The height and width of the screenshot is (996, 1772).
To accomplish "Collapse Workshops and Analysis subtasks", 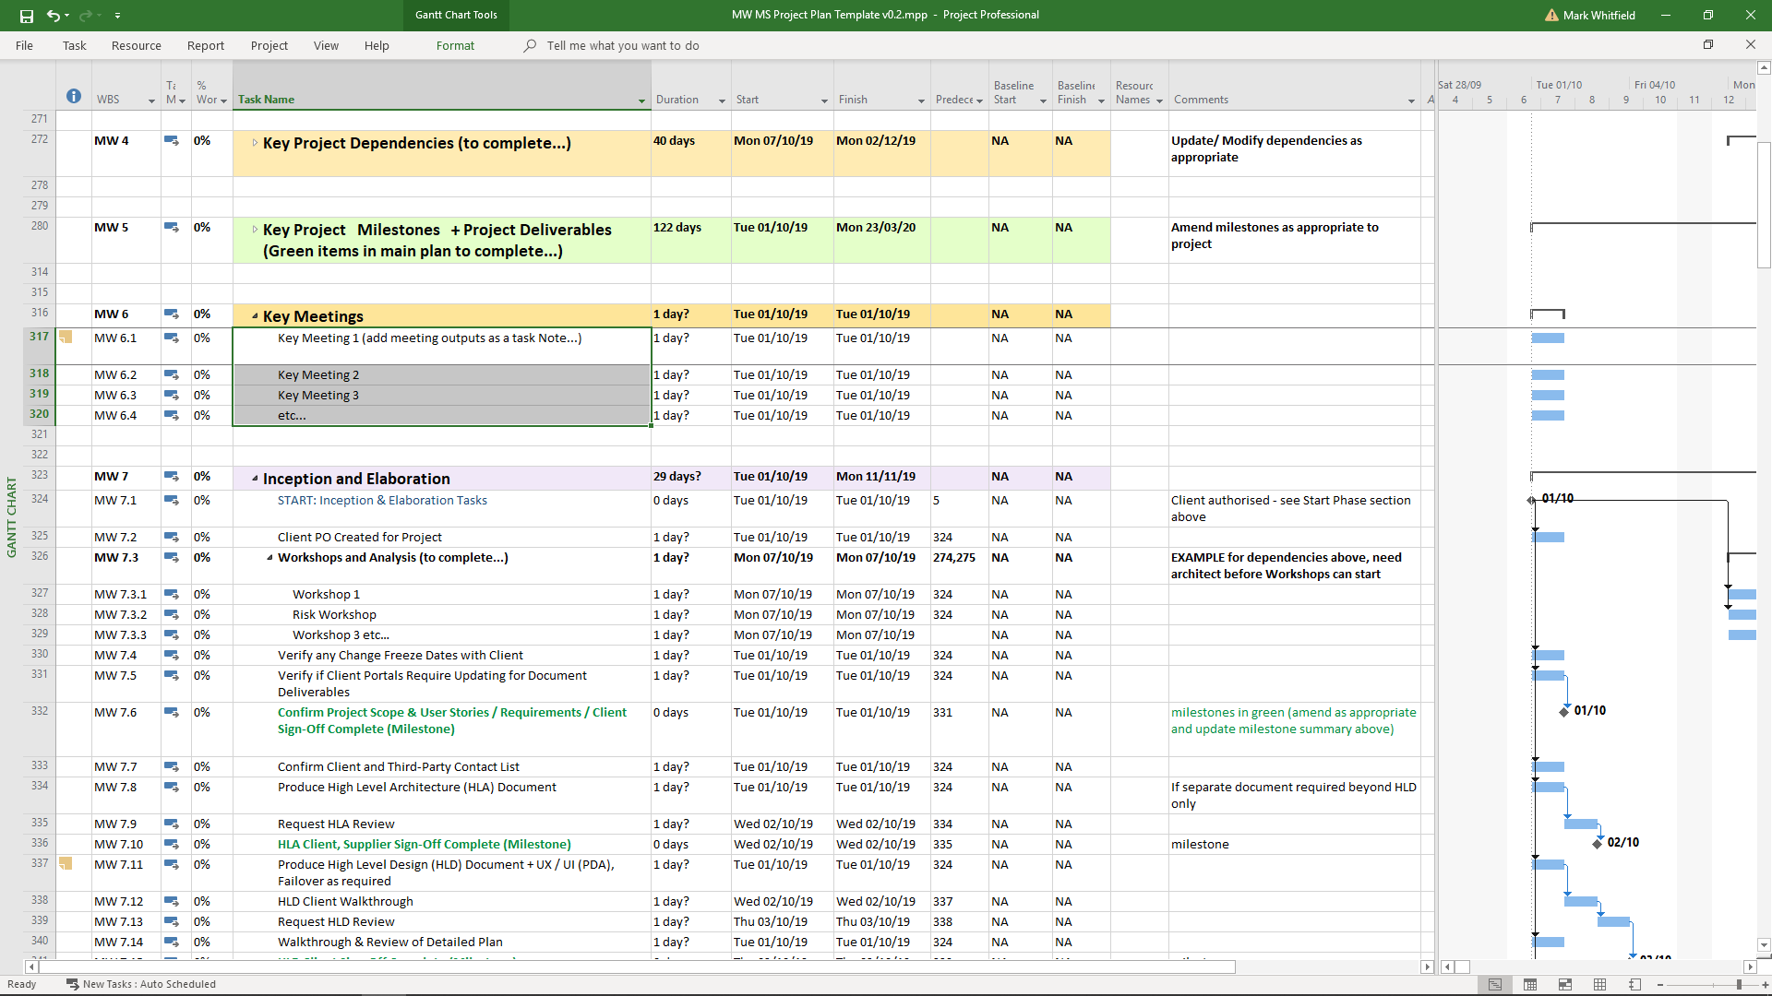I will pos(269,558).
